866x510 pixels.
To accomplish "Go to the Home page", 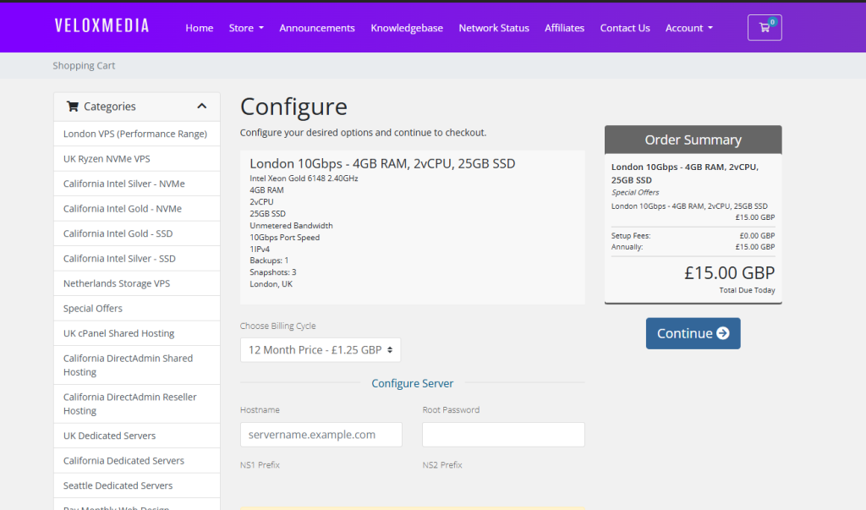I will [x=200, y=28].
